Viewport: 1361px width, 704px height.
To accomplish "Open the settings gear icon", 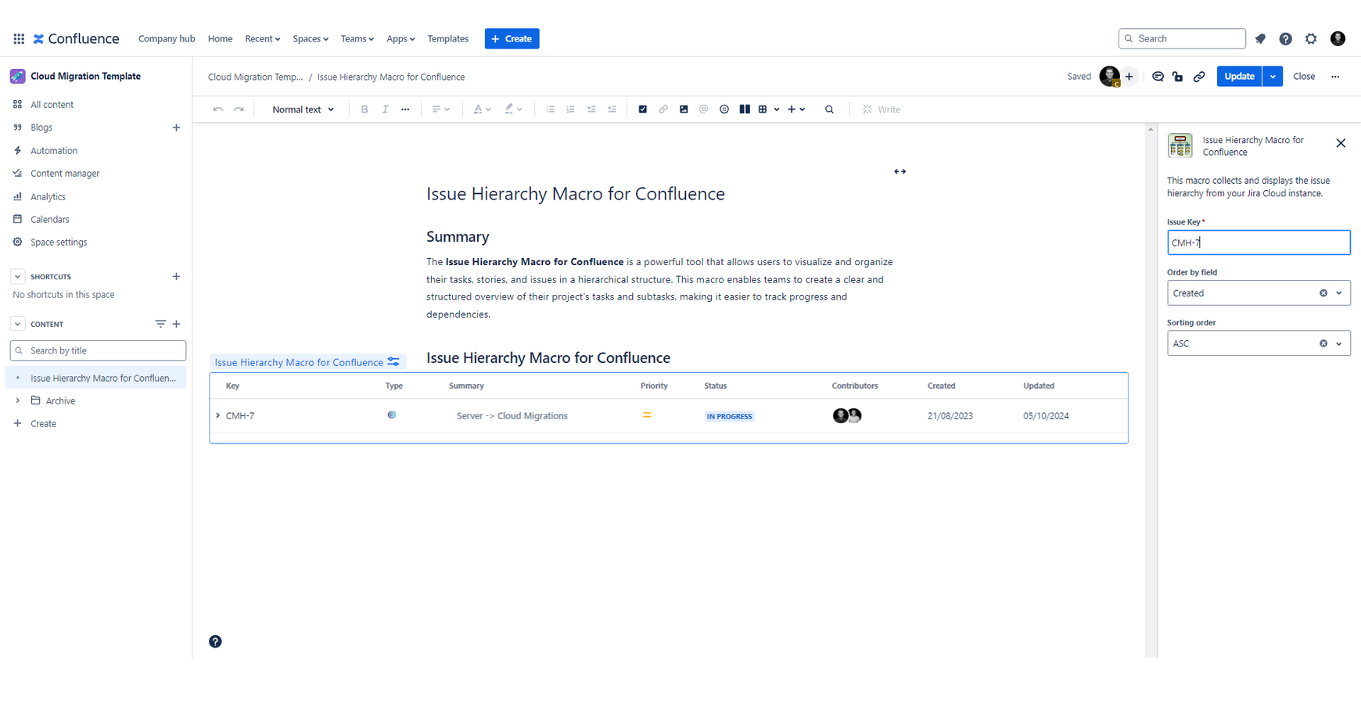I will point(1311,38).
